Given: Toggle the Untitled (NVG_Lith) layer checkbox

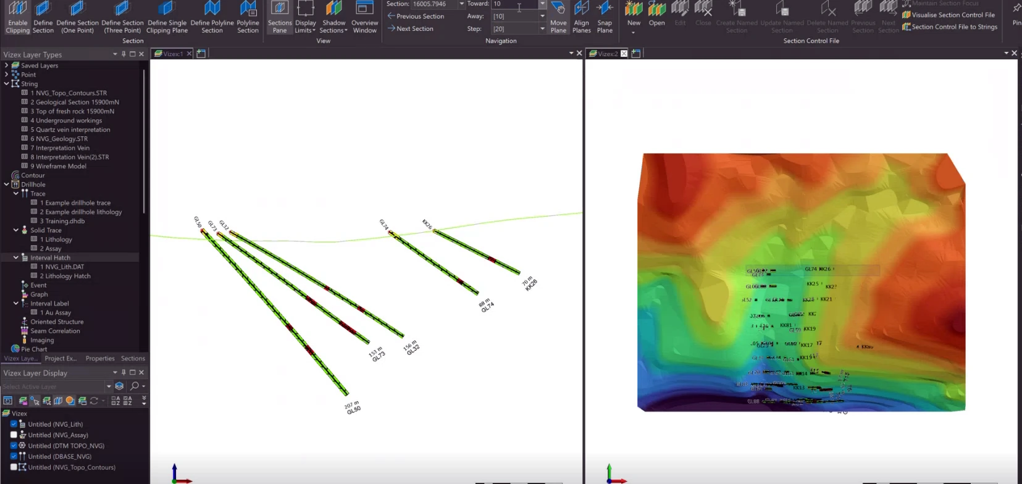Looking at the screenshot, I should click(x=14, y=424).
